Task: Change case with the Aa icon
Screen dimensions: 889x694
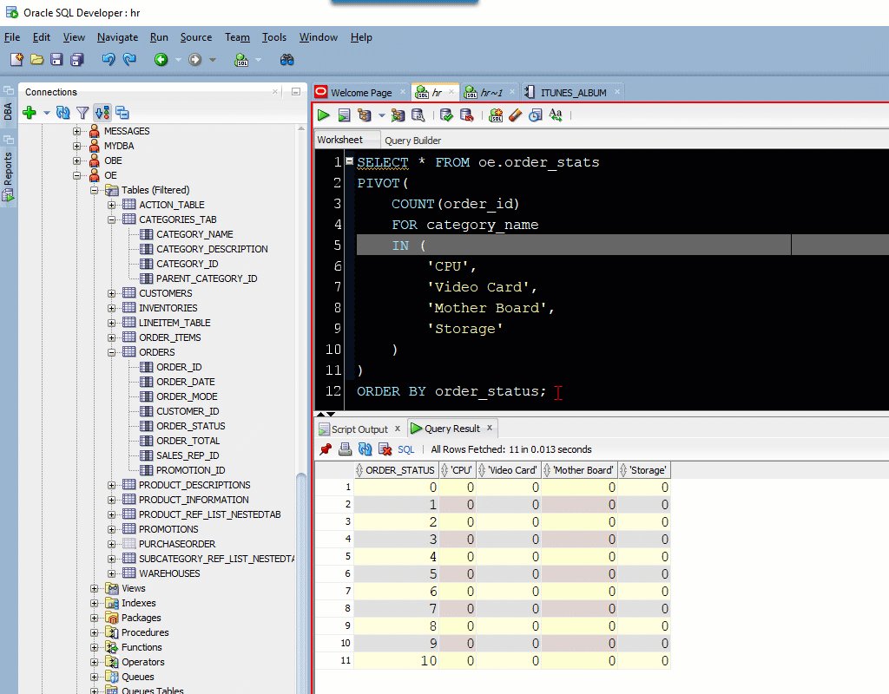Action: (556, 115)
